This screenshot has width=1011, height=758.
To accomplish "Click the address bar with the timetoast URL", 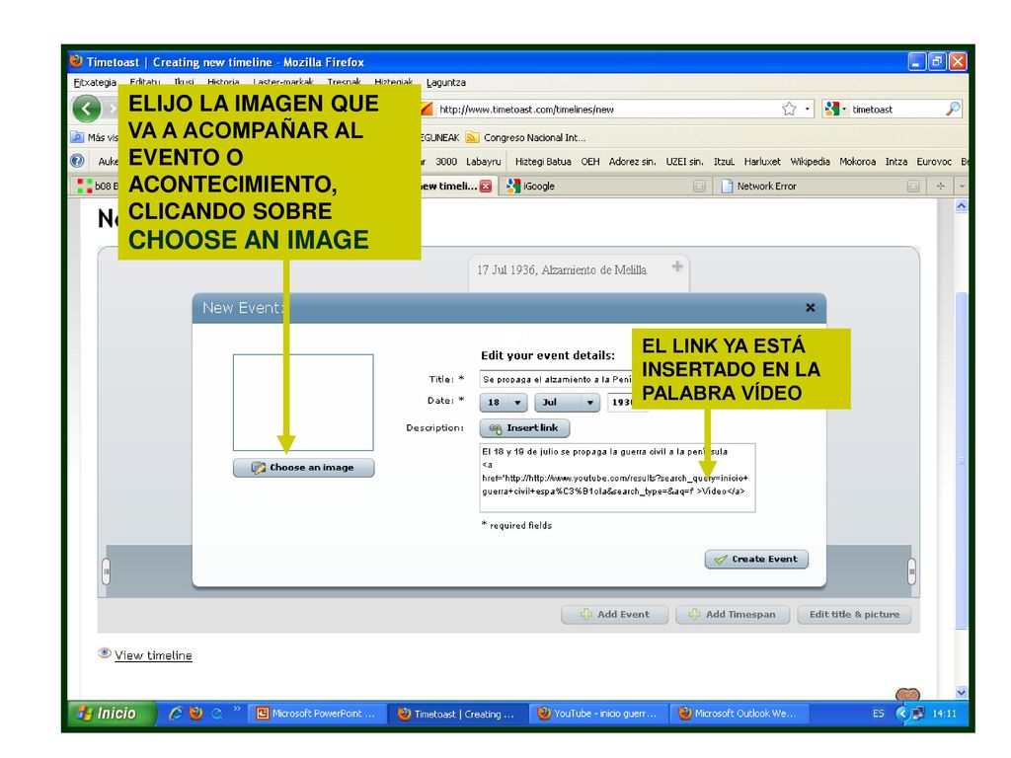I will 606,109.
